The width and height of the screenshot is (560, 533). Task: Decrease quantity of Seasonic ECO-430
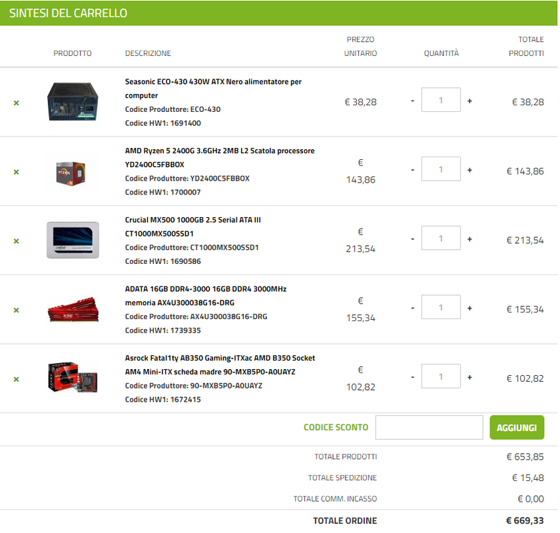tap(412, 101)
